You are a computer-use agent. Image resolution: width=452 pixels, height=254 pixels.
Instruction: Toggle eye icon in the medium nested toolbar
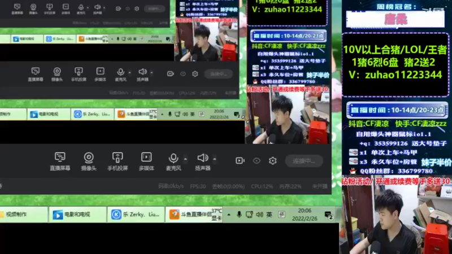tap(183, 74)
